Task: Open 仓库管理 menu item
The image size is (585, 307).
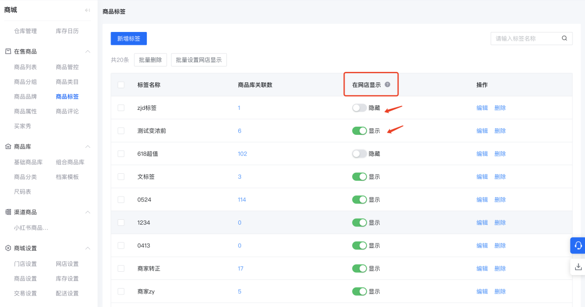Action: 25,31
